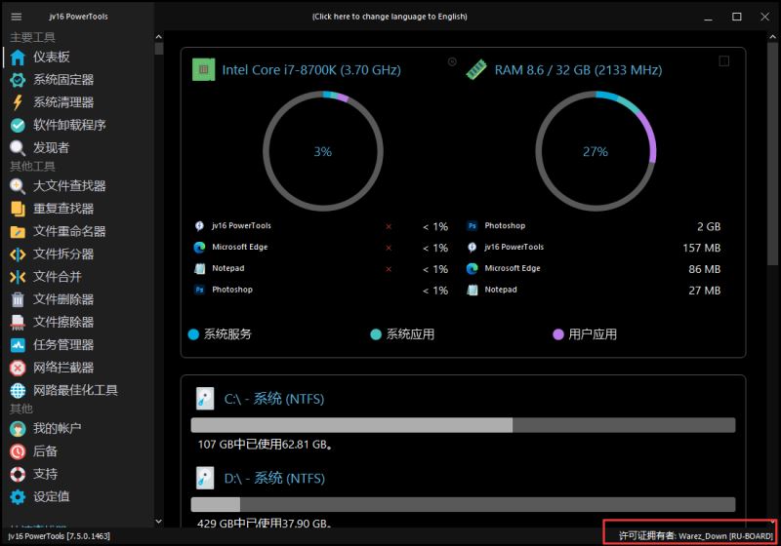Click the 系统服务 blue legend dot
Image resolution: width=781 pixels, height=546 pixels.
193,334
